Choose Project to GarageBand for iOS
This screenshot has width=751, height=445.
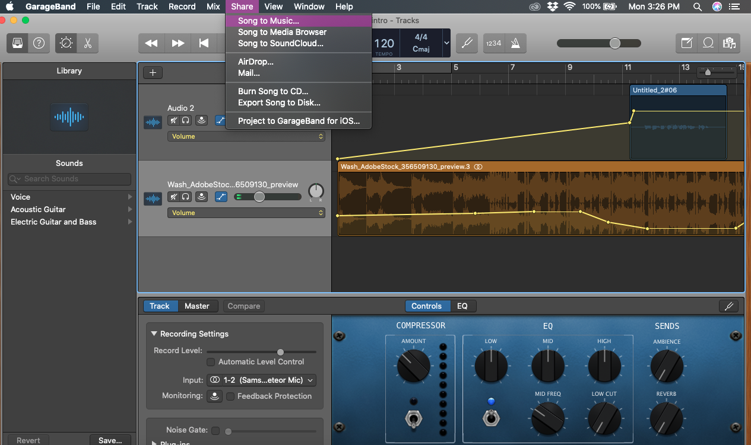click(x=298, y=121)
